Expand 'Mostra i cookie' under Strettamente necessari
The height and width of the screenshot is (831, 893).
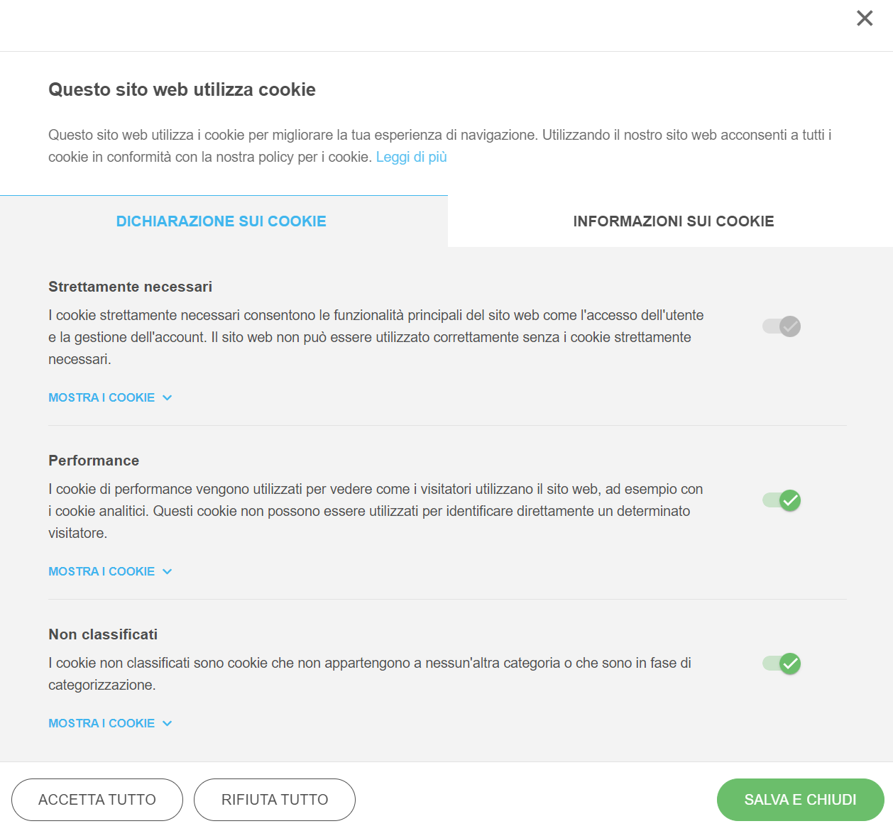coord(110,397)
